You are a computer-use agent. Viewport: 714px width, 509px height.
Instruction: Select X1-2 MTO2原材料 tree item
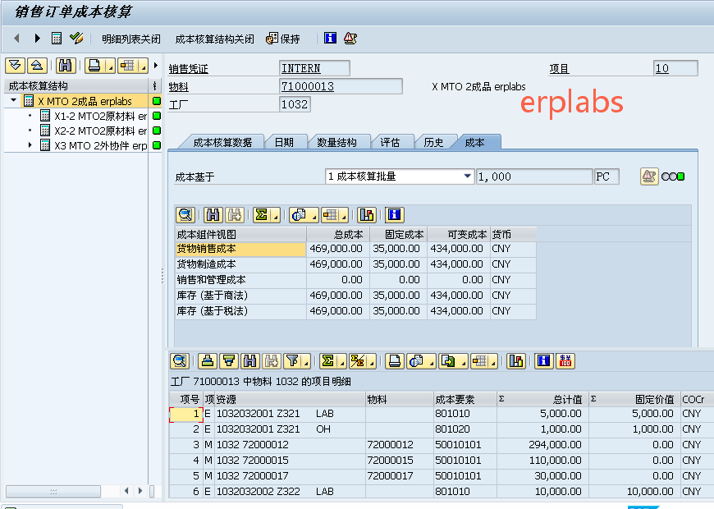tap(100, 117)
